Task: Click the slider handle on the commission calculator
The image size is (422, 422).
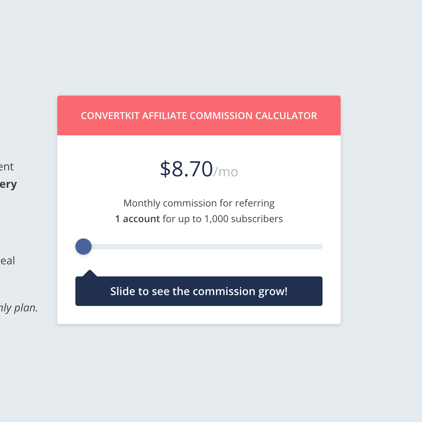Action: 83,246
